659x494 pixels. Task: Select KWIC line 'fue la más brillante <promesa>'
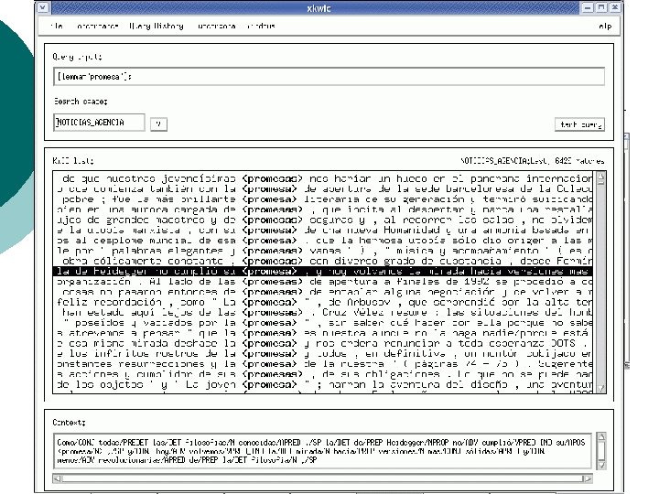point(324,199)
